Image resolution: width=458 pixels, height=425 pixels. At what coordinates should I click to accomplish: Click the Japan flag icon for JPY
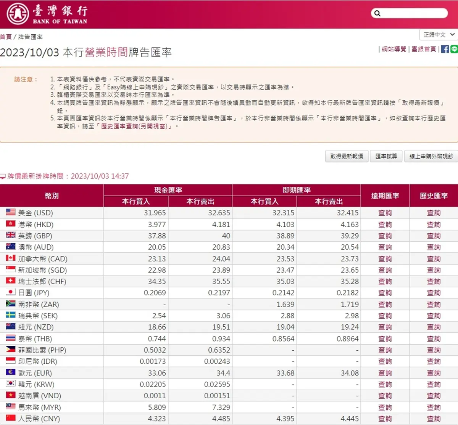point(11,292)
